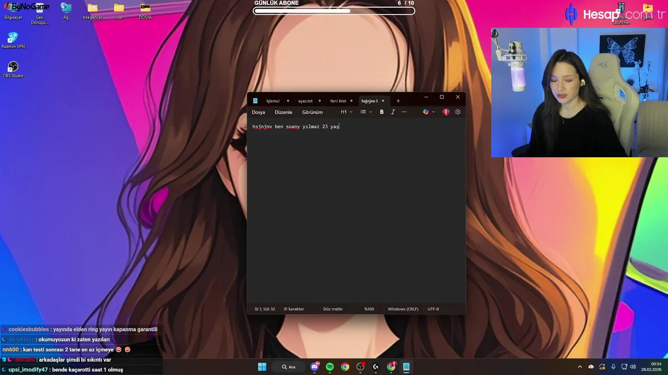Click chat message from upsi_imodify47
Screen dimensions: 668x375
(x=63, y=370)
